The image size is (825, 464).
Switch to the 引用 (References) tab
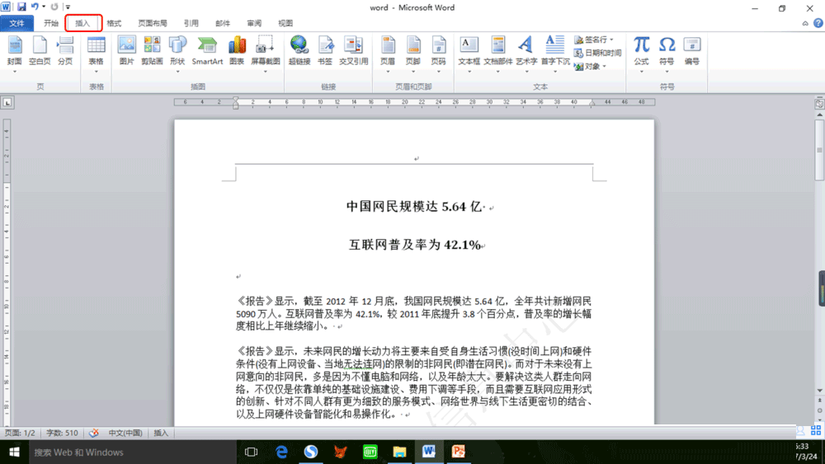[191, 23]
